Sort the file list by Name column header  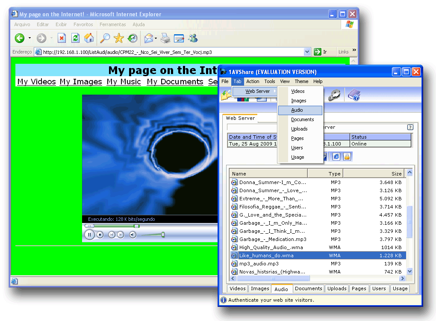point(268,173)
